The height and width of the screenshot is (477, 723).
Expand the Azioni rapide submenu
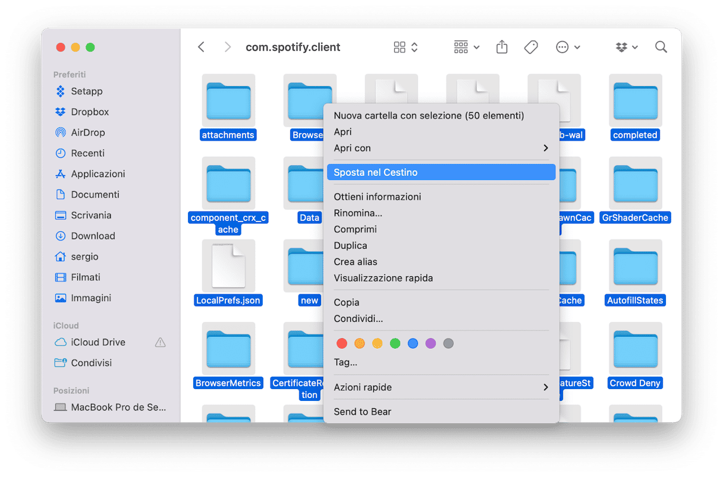[441, 387]
